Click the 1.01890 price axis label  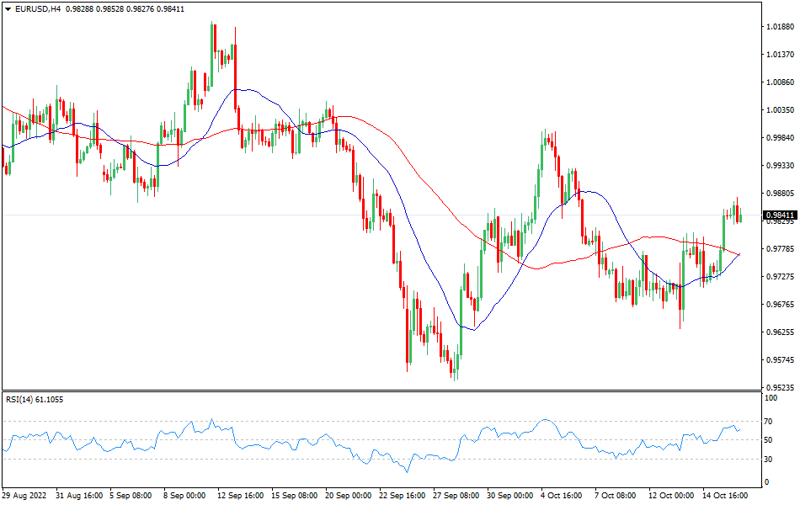click(780, 28)
